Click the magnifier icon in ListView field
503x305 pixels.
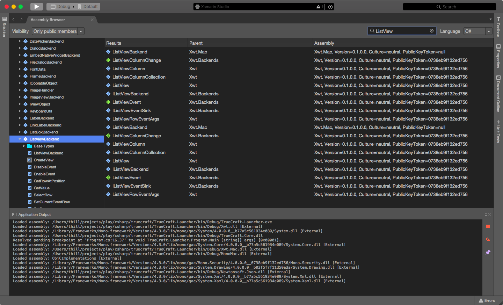372,31
